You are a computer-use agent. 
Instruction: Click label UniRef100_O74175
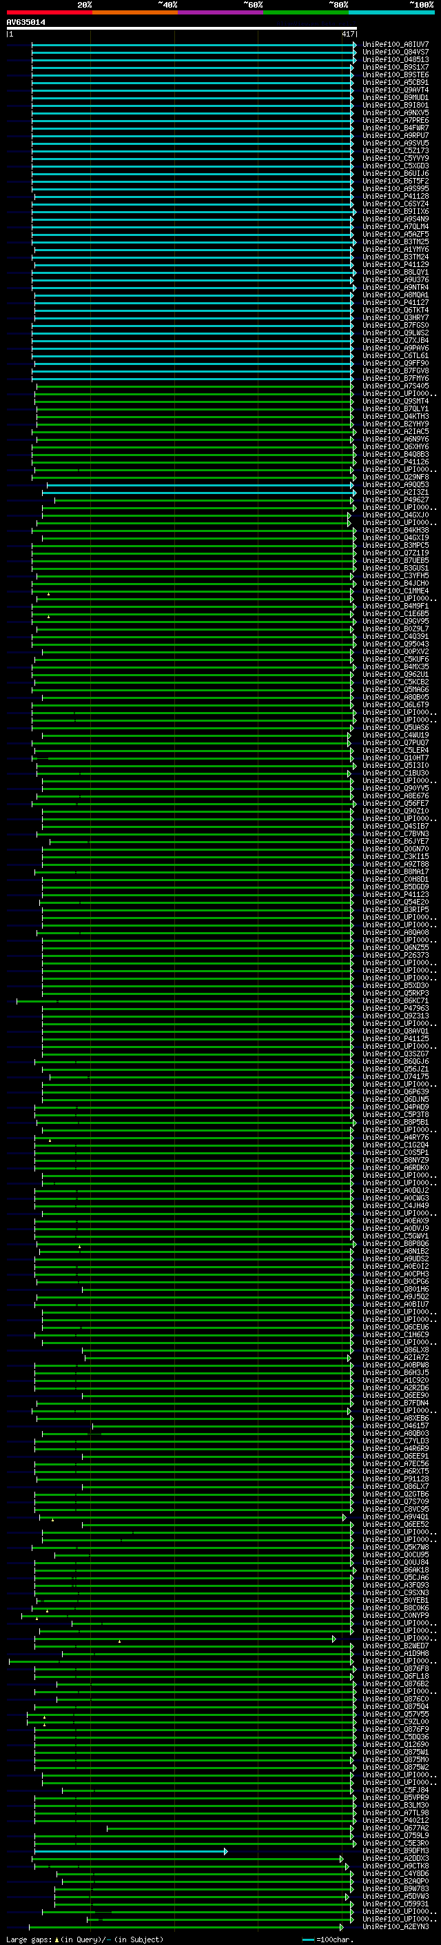click(x=396, y=1077)
